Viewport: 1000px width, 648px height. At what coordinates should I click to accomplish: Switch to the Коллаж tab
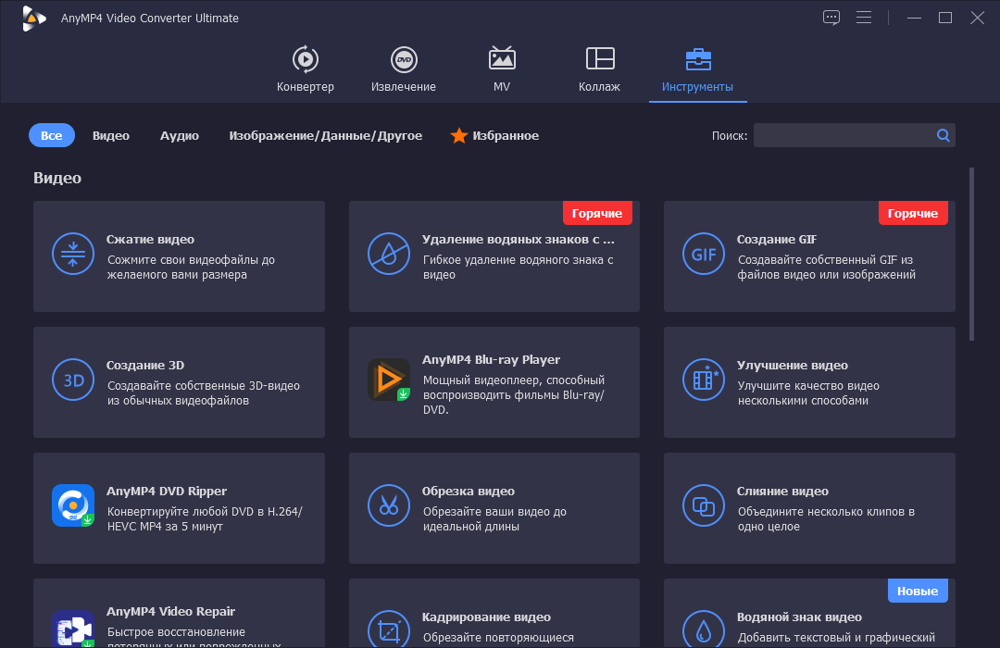(599, 69)
